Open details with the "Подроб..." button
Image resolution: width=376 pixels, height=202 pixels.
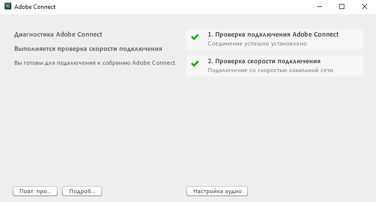click(x=82, y=191)
